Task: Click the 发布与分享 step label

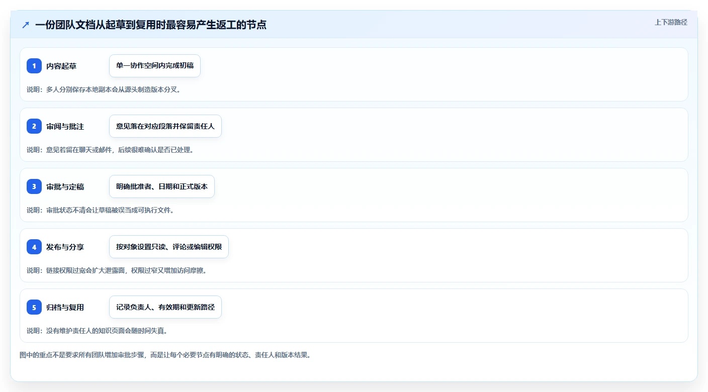Action: (x=65, y=247)
